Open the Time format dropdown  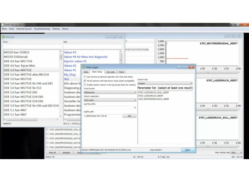[x=110, y=92]
